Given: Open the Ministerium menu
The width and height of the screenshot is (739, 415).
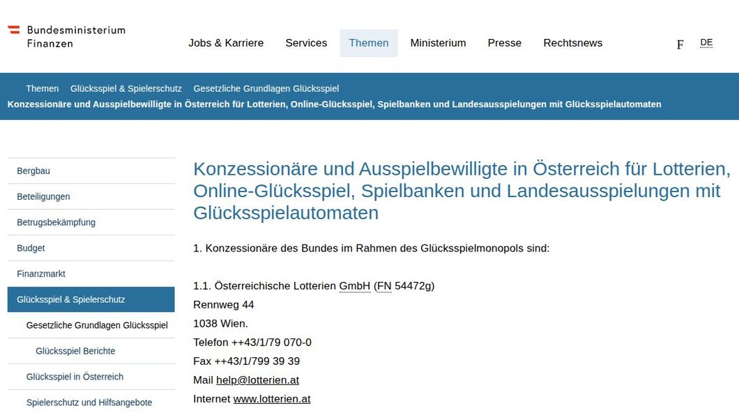Looking at the screenshot, I should point(438,42).
